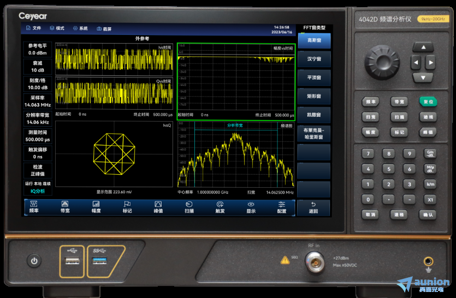Screen dimensions: 456x298
Task: Open the 检波 正峰值 detector selector
Action: coord(38,170)
